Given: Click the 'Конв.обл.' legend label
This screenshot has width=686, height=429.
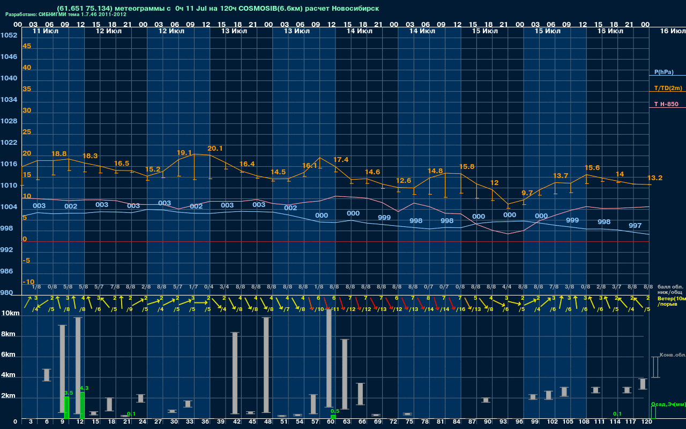Looking at the screenshot, I should tap(673, 355).
